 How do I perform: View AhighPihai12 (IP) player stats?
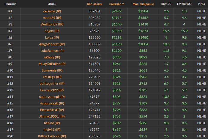pos(52,44)
